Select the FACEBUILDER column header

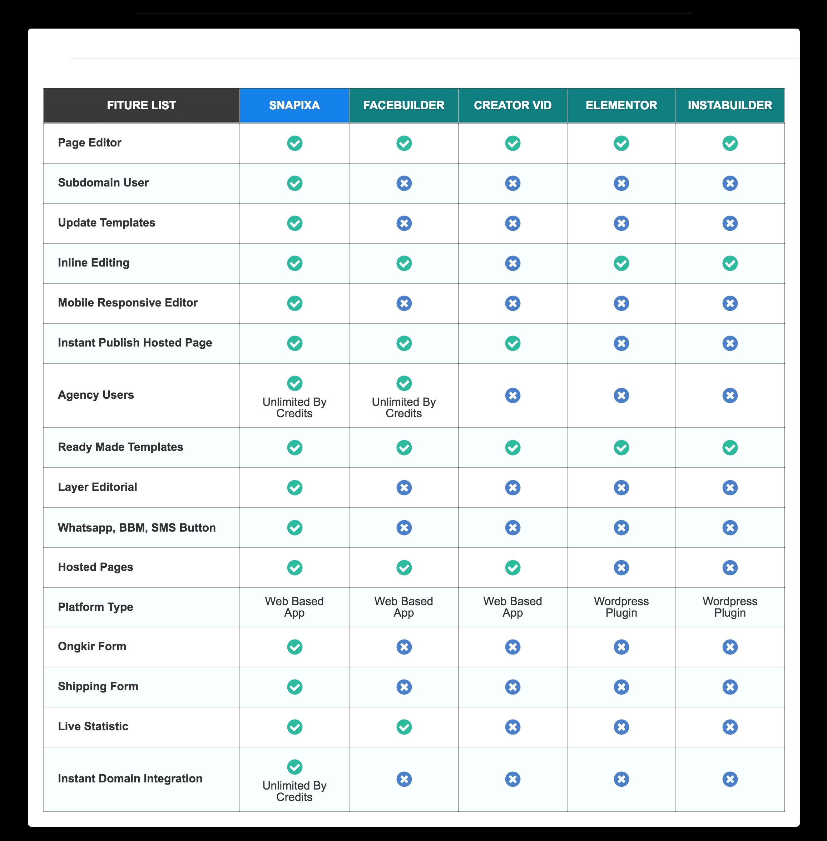coord(404,105)
